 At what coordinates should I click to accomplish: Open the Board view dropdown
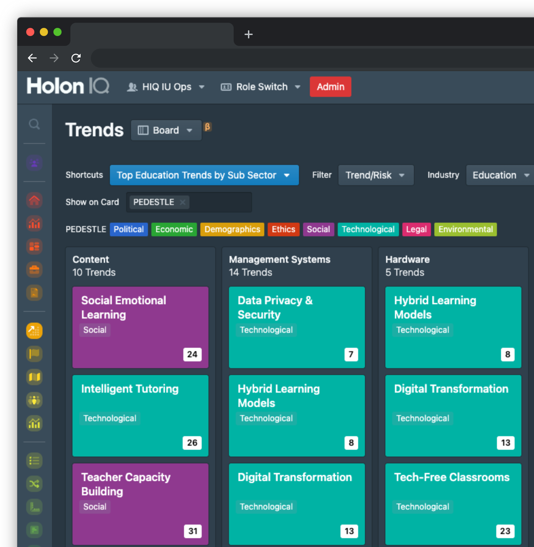(x=166, y=130)
